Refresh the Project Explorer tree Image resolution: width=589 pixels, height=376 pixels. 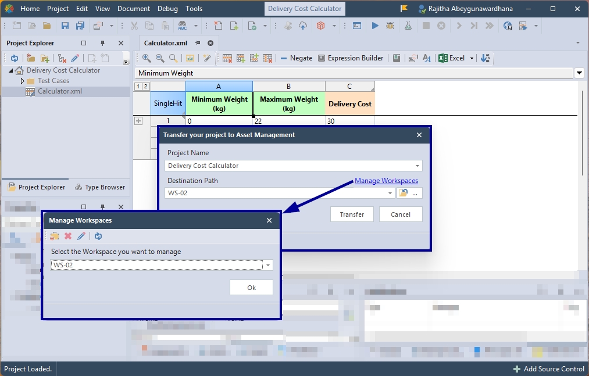[15, 58]
